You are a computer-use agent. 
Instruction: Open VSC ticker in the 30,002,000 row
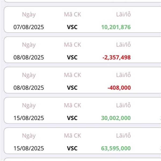point(72,118)
